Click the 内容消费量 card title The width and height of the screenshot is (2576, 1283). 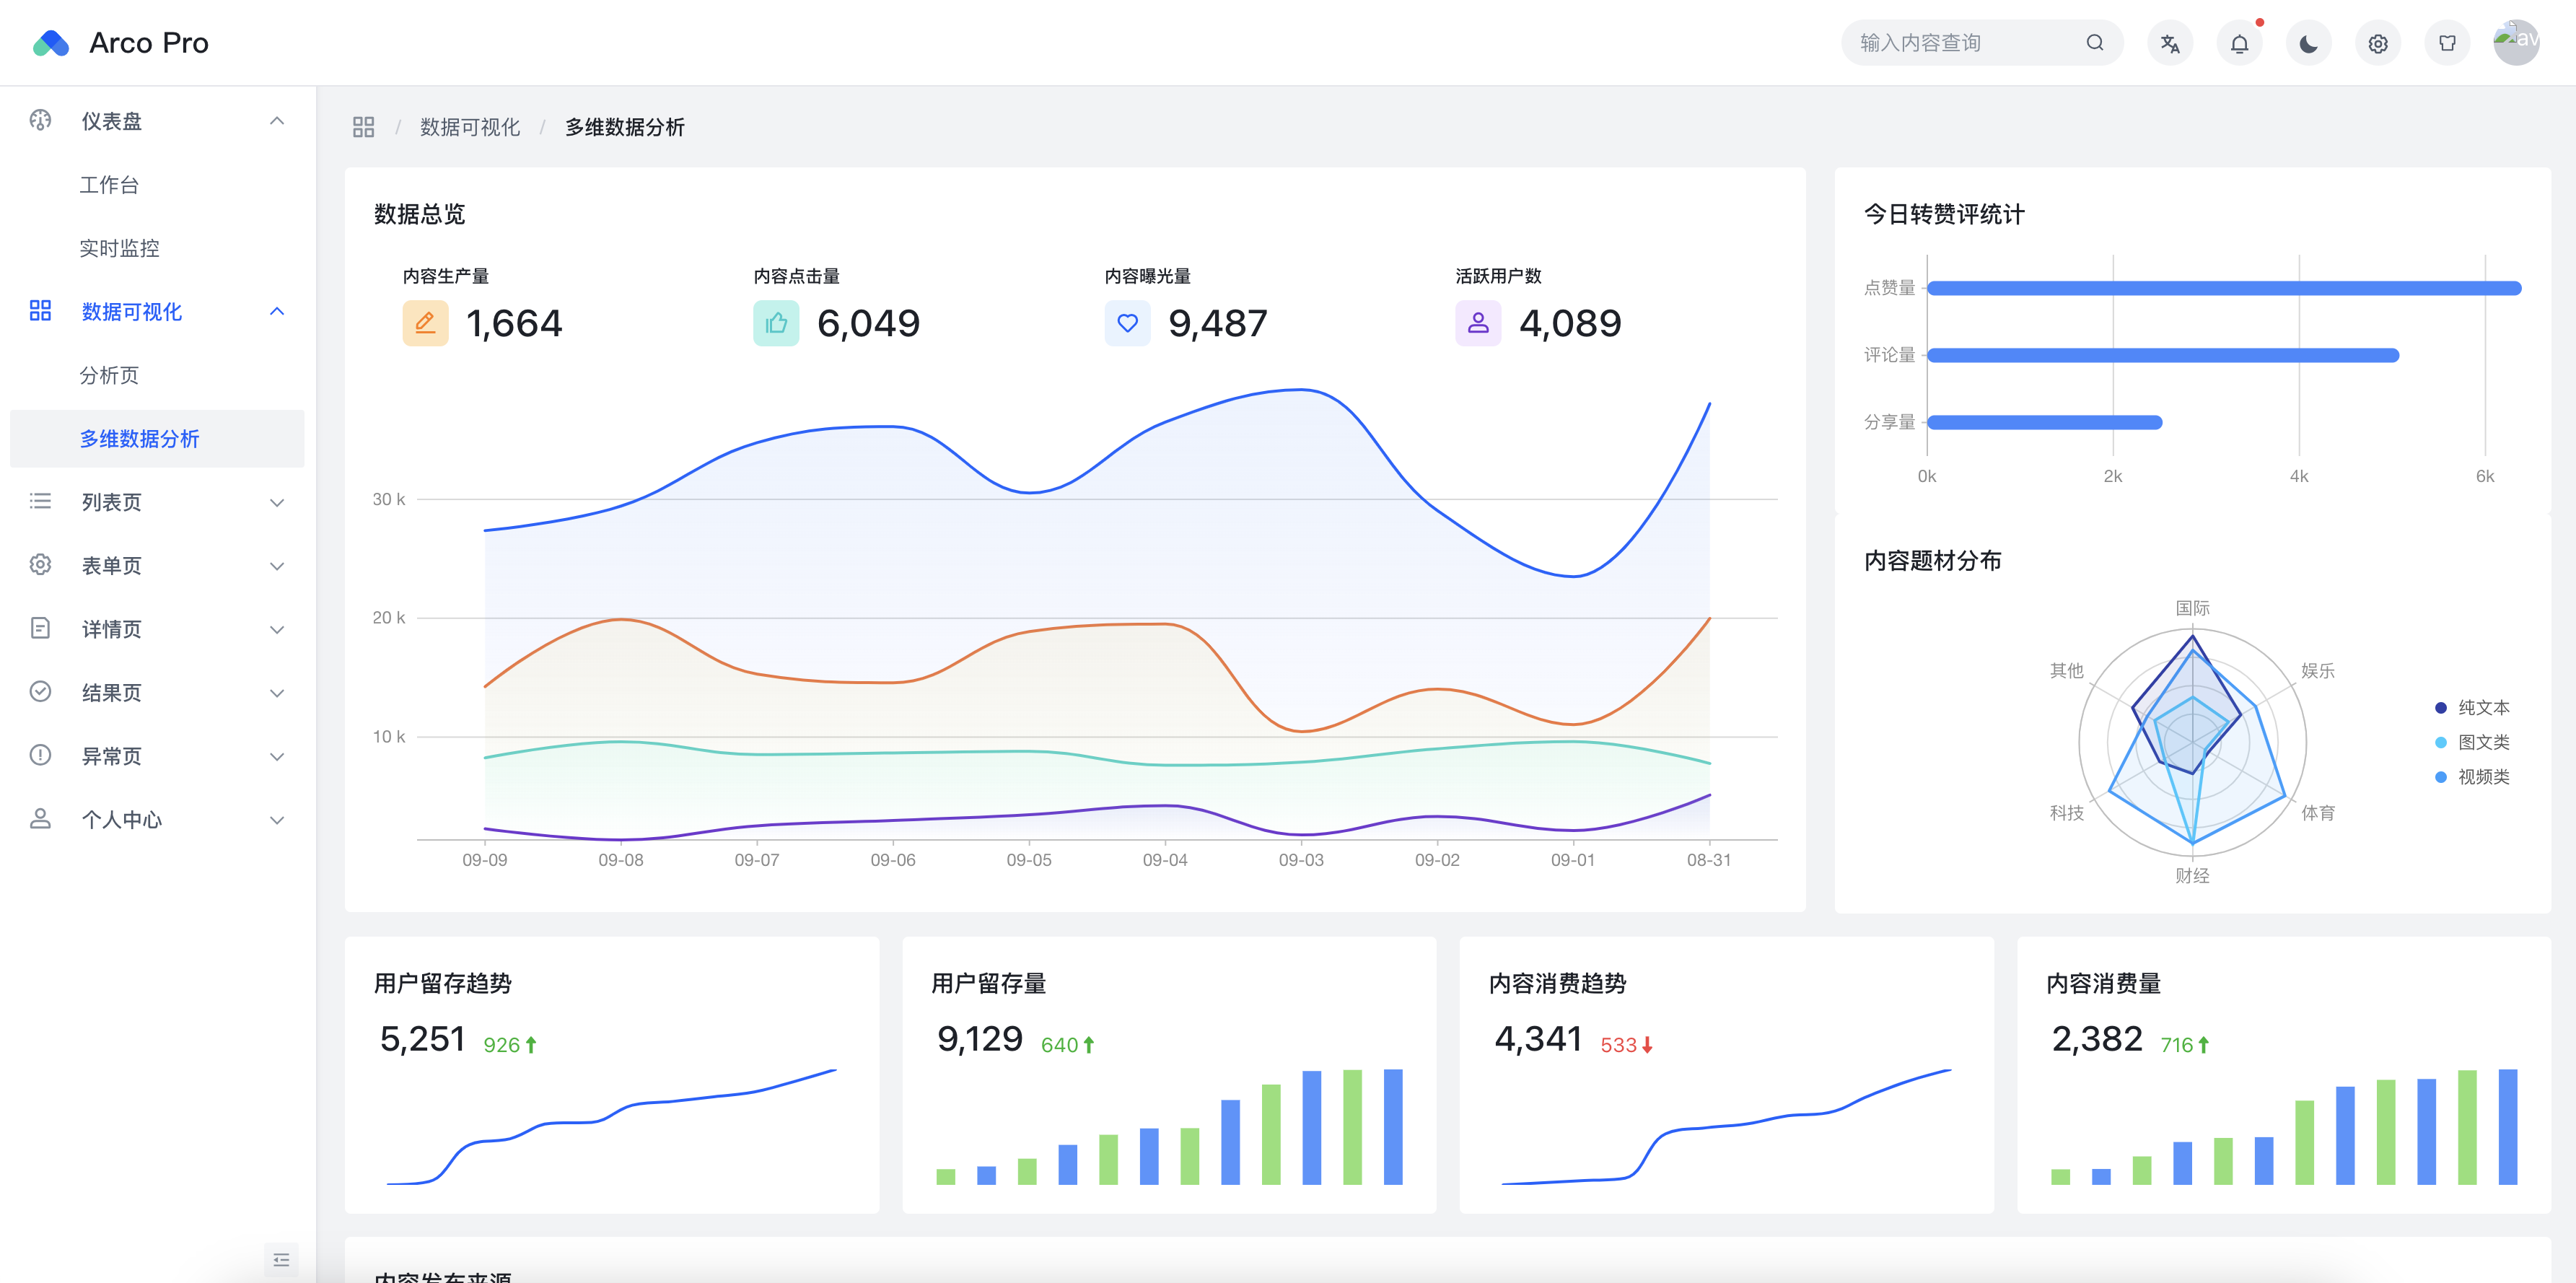(2104, 983)
